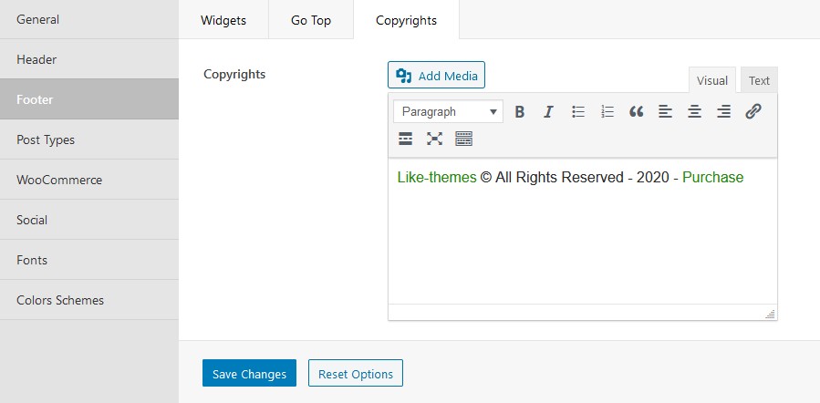Align text left
Screen dimensions: 820x403
pos(665,111)
